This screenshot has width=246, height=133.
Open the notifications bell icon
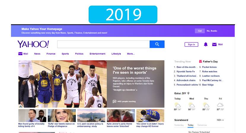pyautogui.click(x=206, y=44)
